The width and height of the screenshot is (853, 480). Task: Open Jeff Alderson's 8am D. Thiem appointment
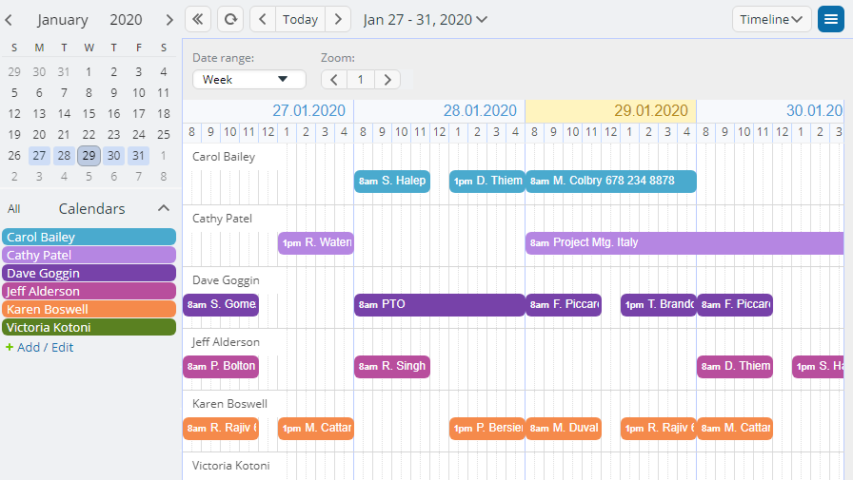[735, 367]
